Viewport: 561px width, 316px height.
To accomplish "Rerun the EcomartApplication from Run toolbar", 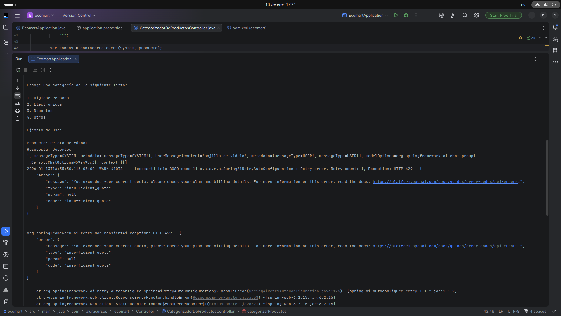I will pyautogui.click(x=18, y=70).
